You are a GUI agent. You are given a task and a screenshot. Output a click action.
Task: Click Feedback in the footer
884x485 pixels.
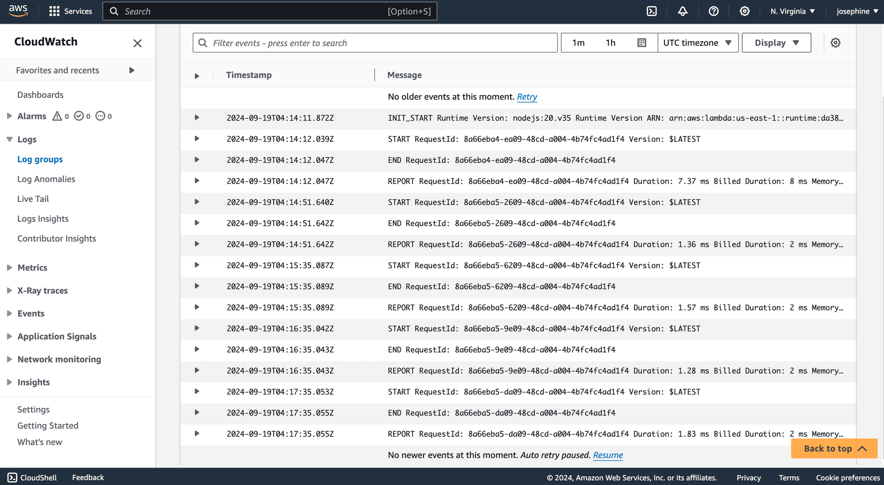[88, 477]
